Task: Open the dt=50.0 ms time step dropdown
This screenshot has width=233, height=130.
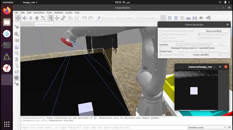Action: [149, 18]
